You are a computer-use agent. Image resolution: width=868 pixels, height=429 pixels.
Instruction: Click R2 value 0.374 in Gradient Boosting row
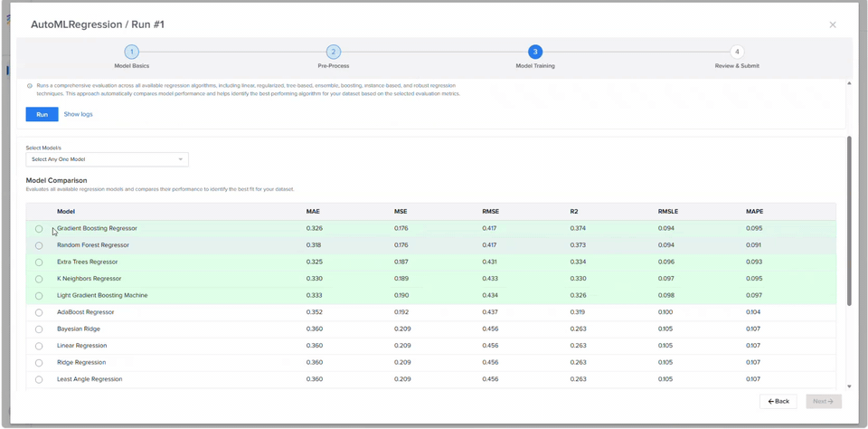click(578, 228)
